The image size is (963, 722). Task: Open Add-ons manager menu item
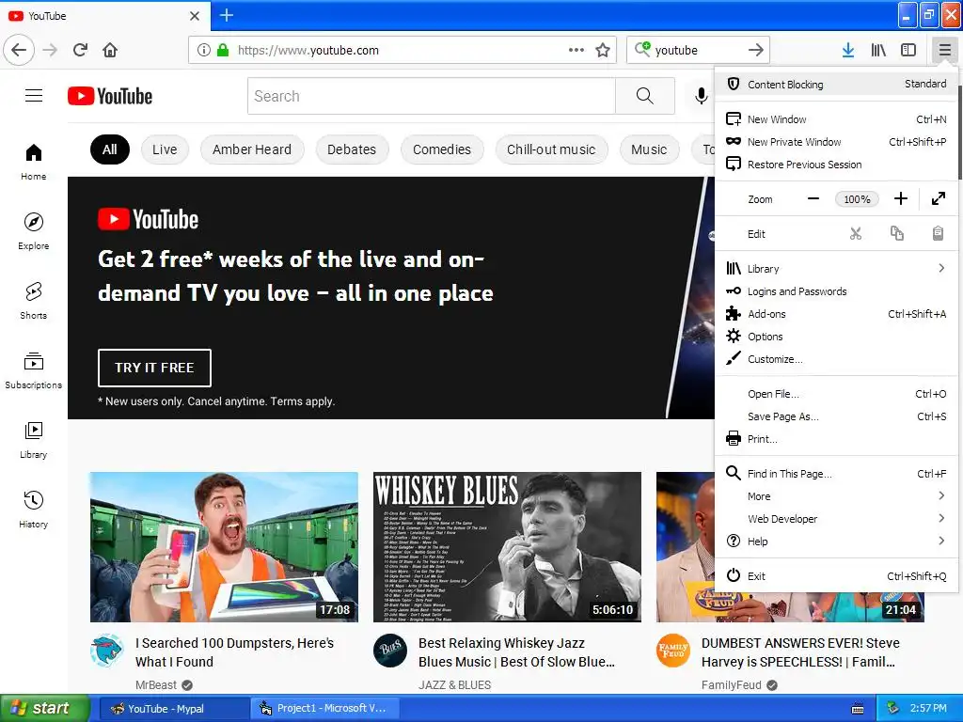[836, 314]
